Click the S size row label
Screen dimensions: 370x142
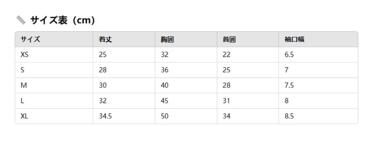(x=22, y=70)
